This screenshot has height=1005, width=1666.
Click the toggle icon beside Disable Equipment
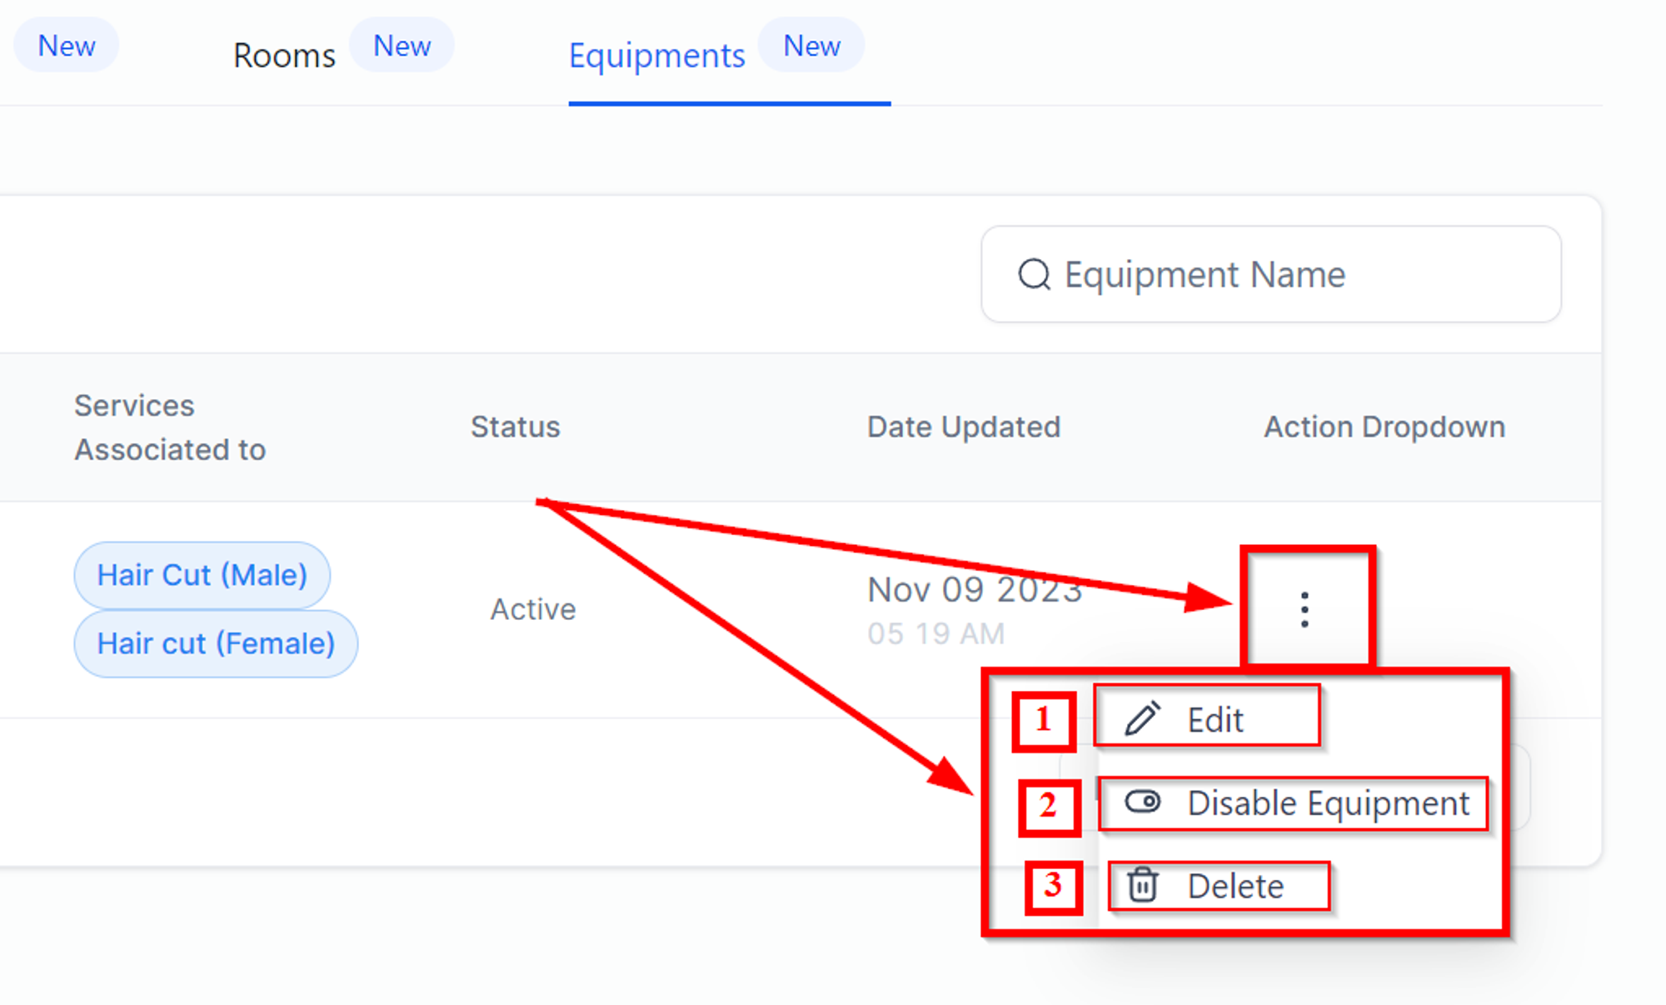coord(1142,802)
